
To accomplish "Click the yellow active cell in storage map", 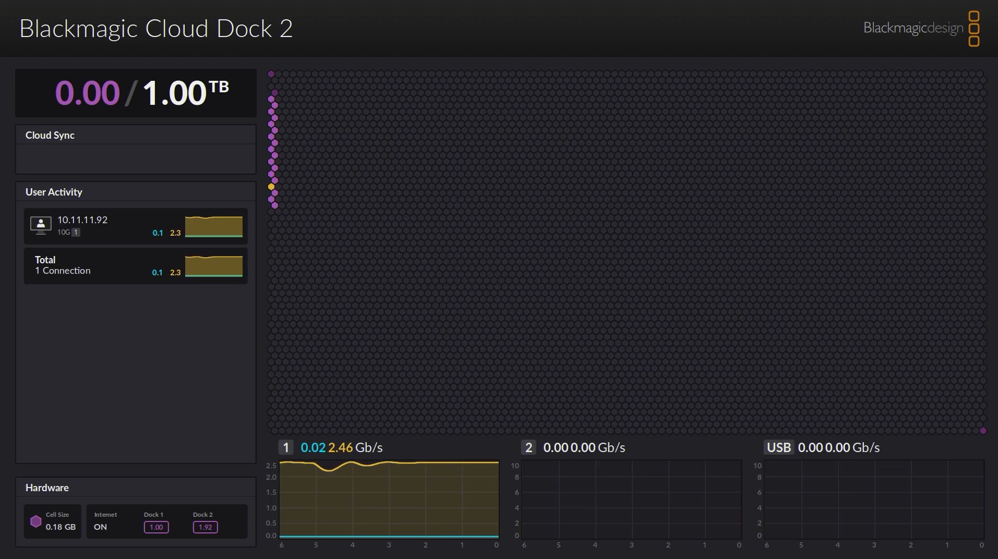I will point(271,187).
